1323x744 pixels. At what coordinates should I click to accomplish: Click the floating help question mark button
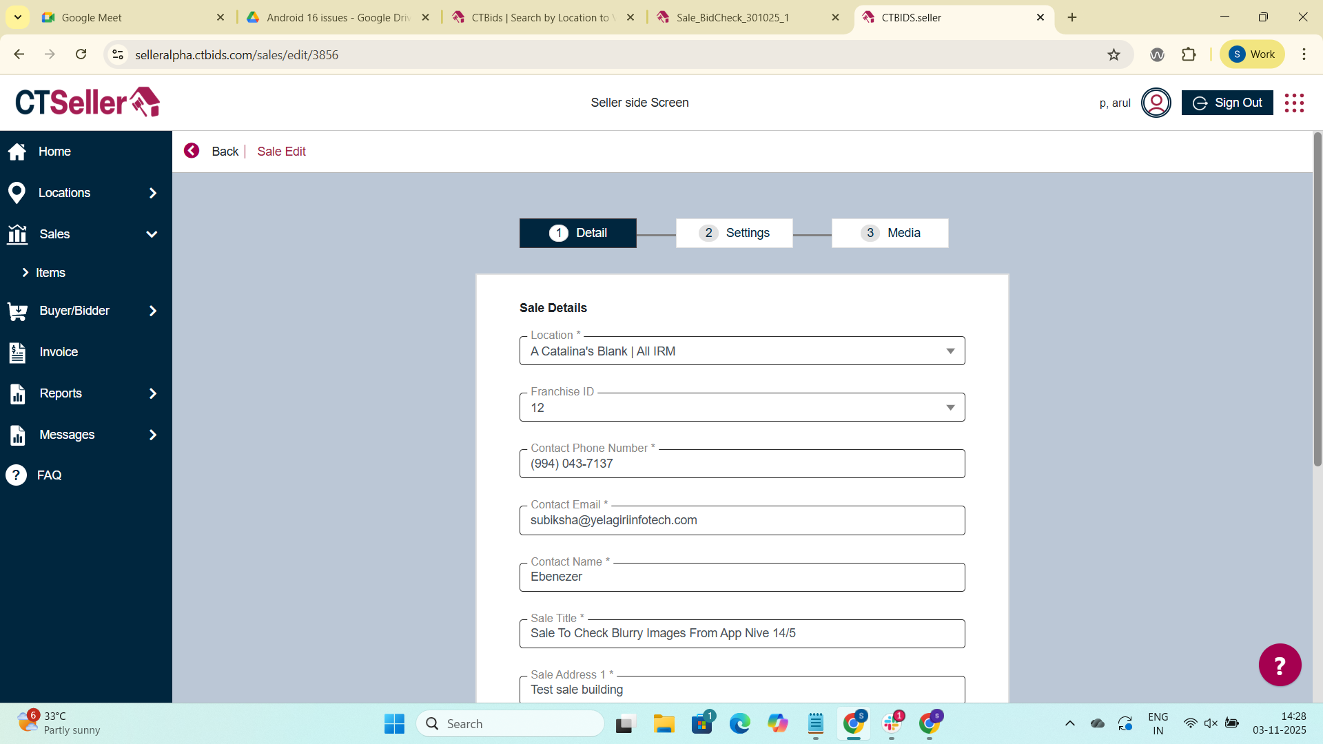(x=1280, y=665)
